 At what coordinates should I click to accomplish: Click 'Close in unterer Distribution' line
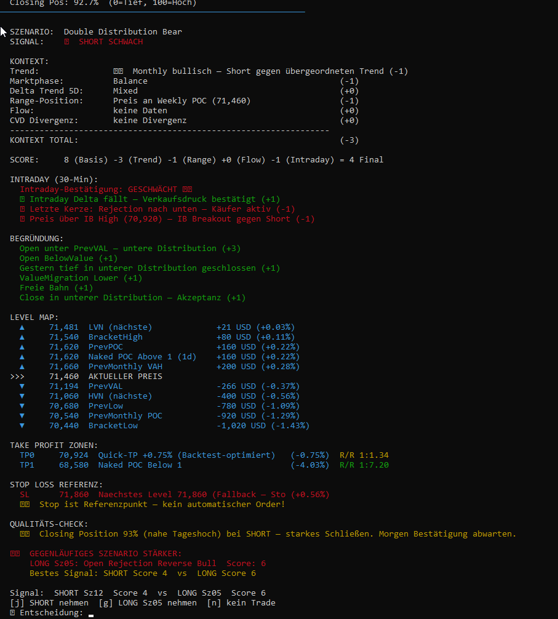pyautogui.click(x=133, y=298)
